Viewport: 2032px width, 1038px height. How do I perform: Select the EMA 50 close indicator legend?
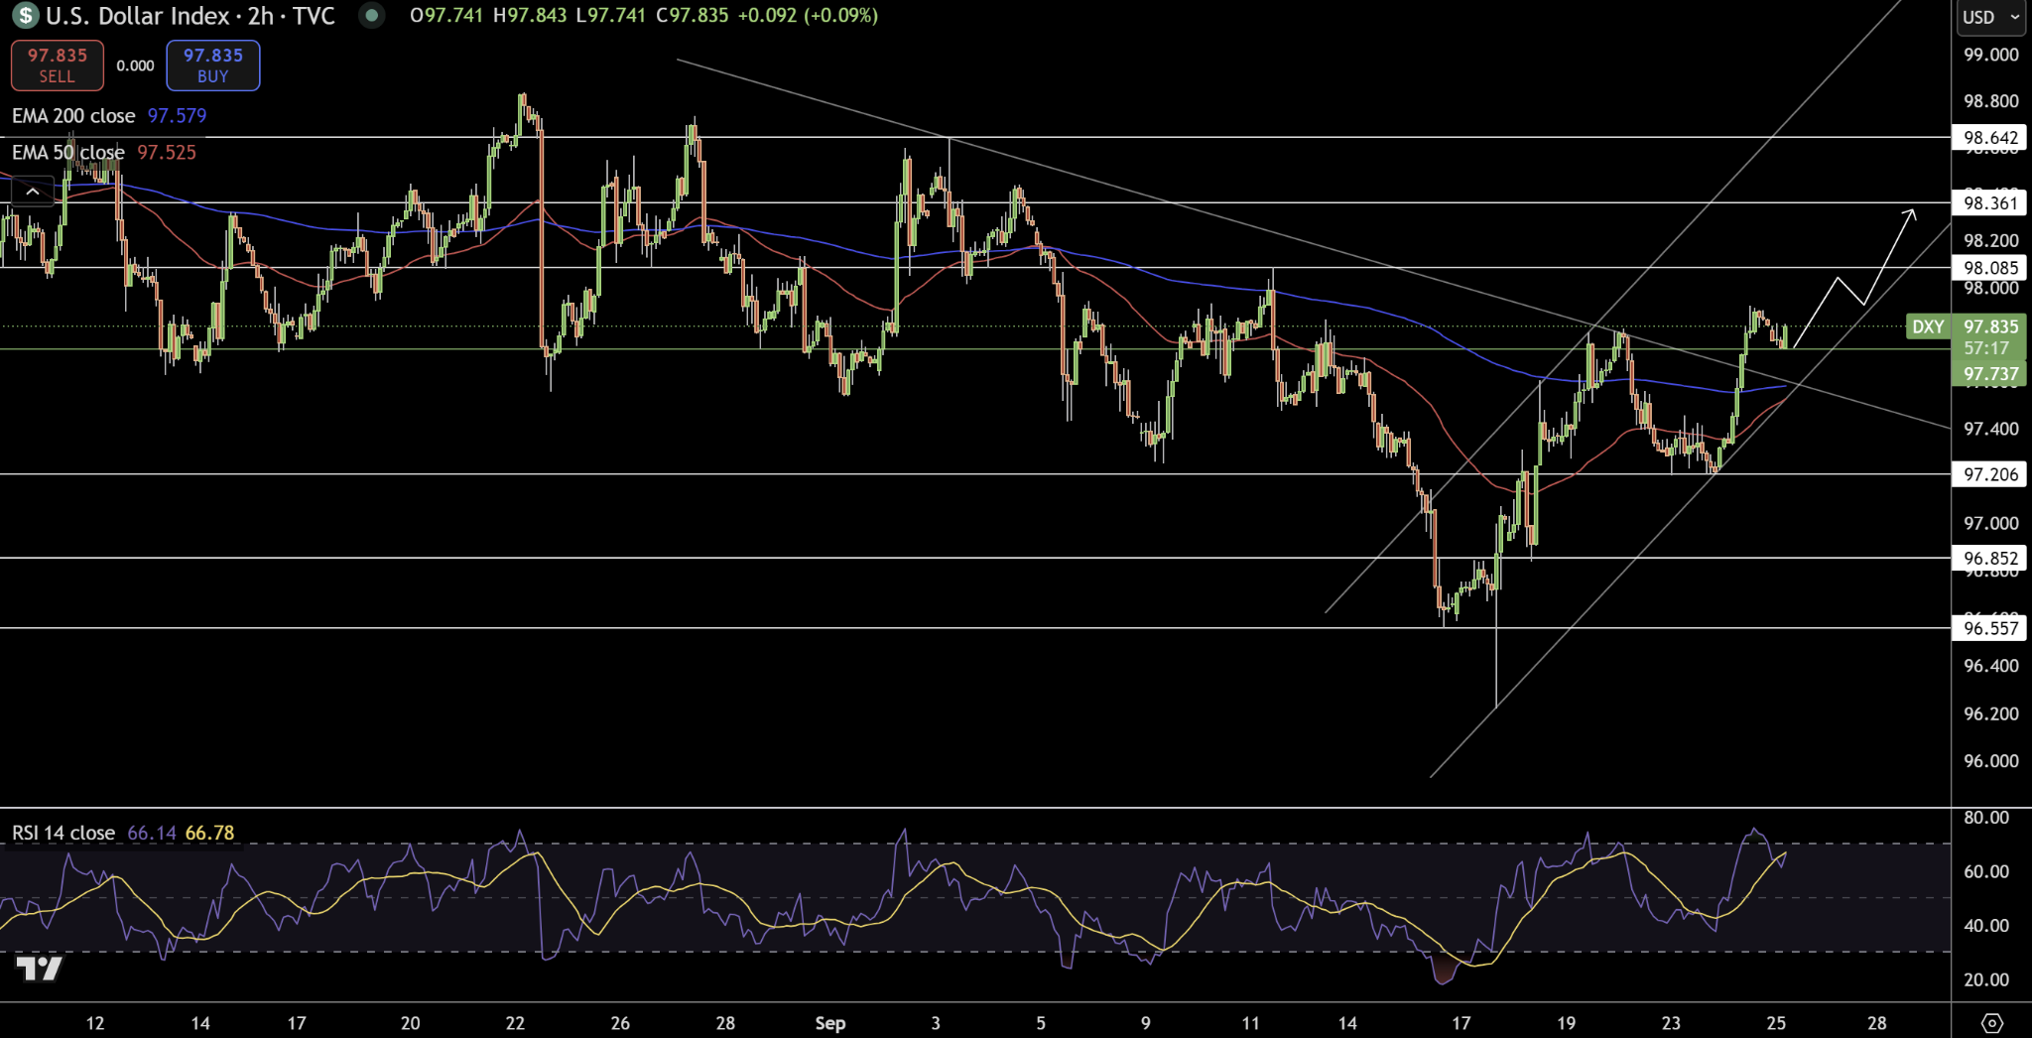[67, 152]
